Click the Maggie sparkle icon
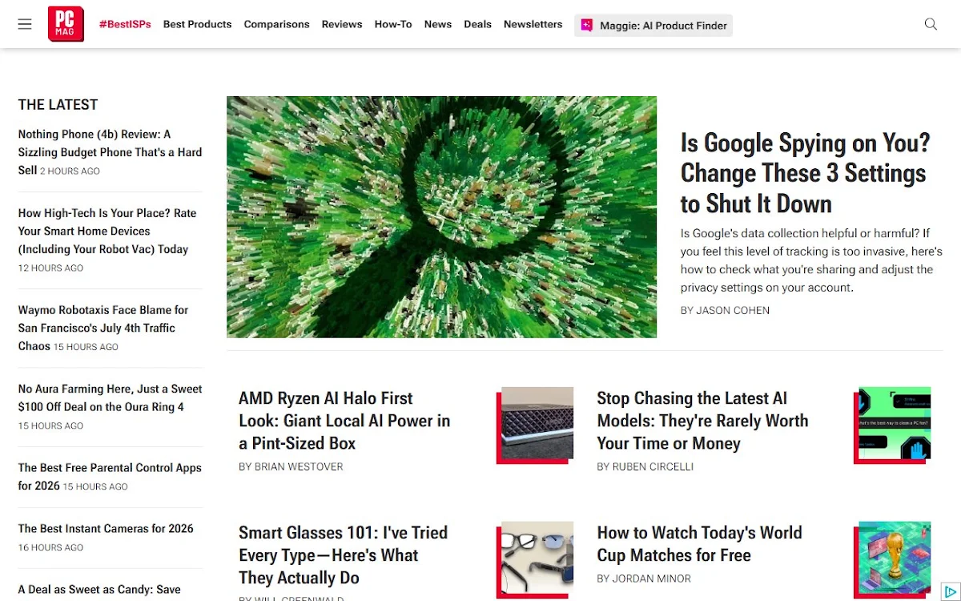961x601 pixels. click(587, 25)
